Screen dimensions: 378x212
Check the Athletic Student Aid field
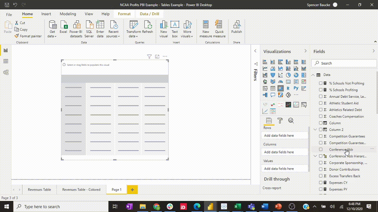point(321,103)
